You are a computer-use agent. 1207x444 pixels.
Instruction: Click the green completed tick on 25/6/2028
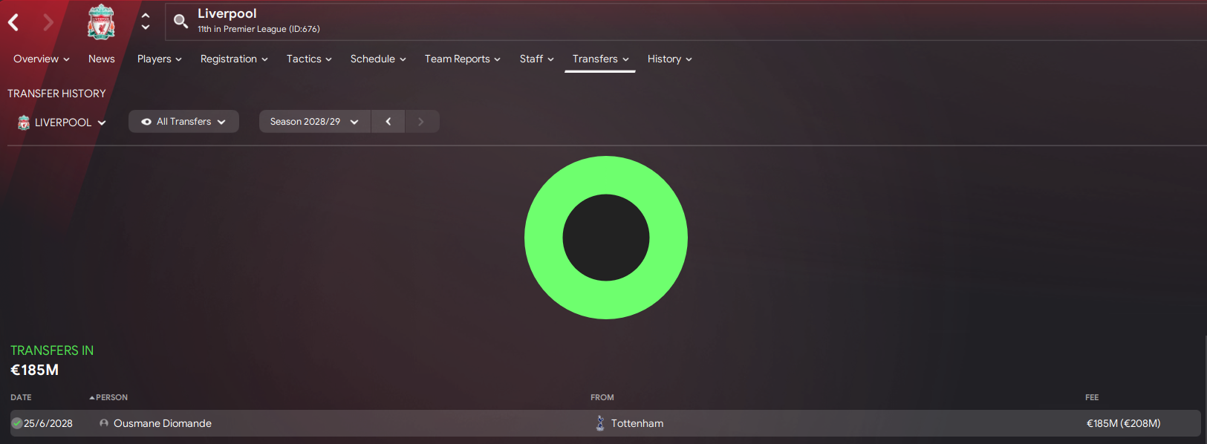point(16,423)
